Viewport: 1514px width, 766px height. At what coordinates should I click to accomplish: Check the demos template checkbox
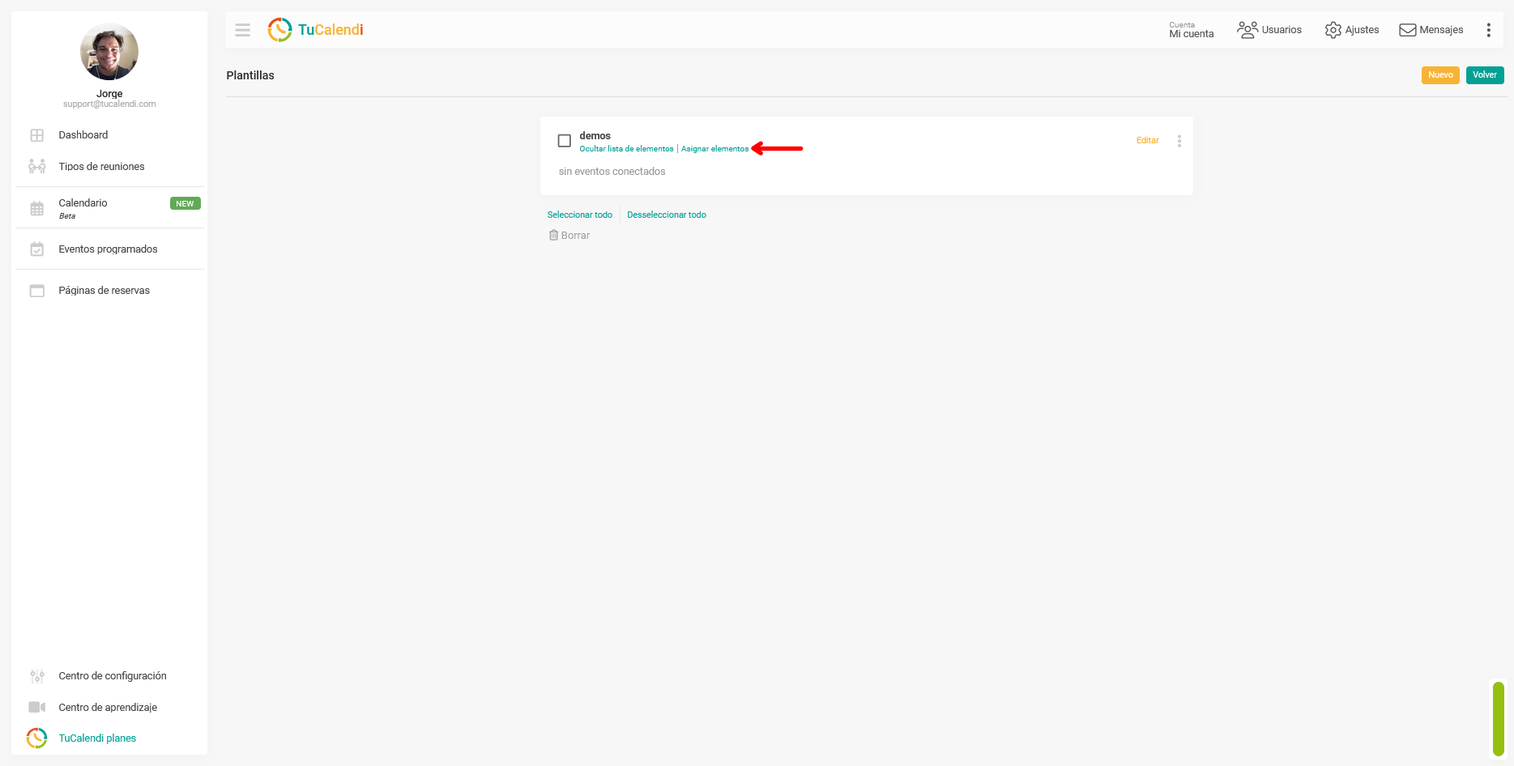point(565,141)
